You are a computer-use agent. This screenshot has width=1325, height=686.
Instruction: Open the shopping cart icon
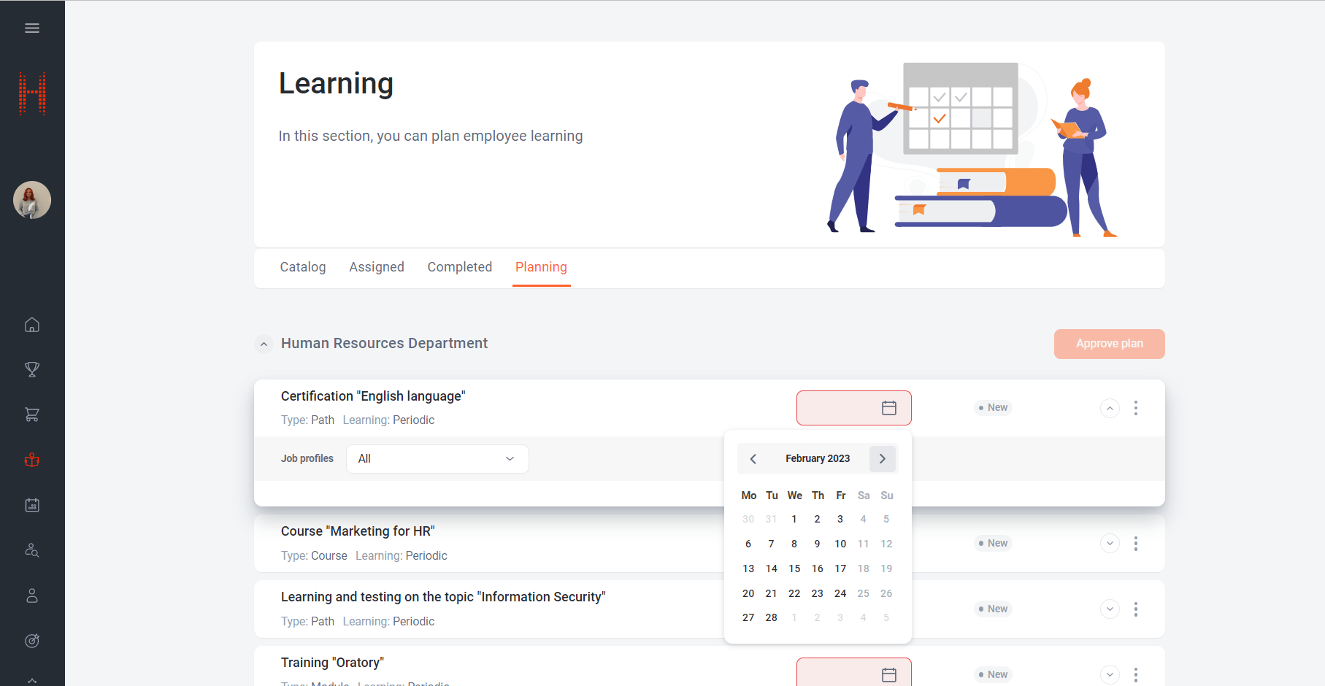point(32,415)
